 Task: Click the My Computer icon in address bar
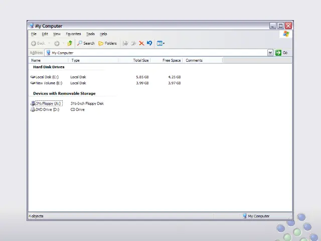click(48, 53)
